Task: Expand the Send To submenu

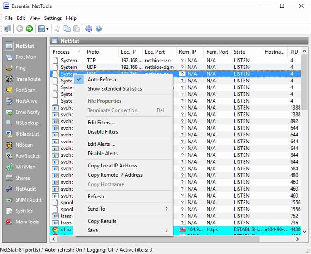Action: pyautogui.click(x=123, y=209)
